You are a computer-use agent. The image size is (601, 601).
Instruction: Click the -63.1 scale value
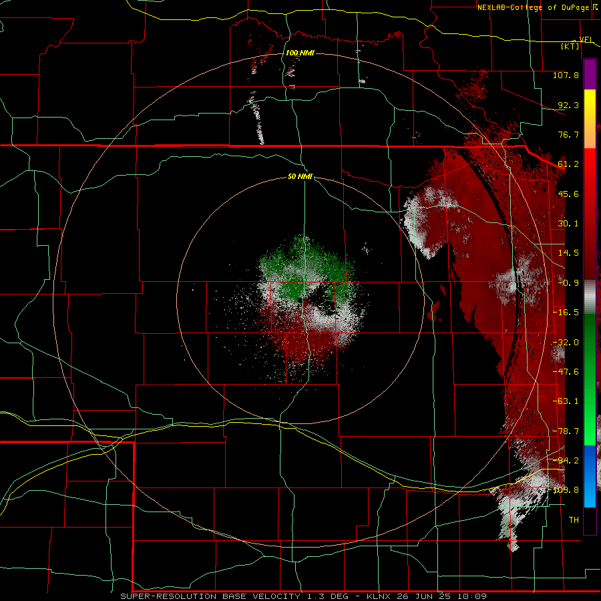(x=566, y=401)
